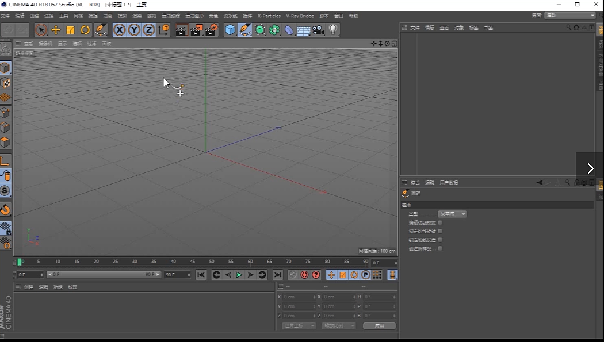Select the Move tool in top toolbar
Image resolution: width=604 pixels, height=342 pixels.
(56, 30)
